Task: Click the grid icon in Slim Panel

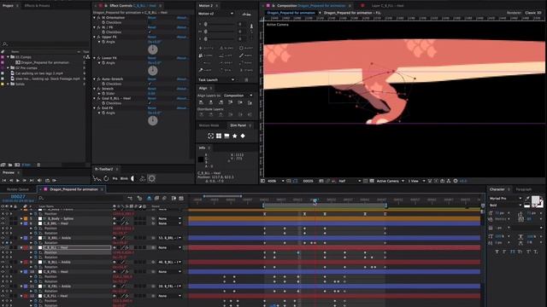Action: click(x=219, y=136)
